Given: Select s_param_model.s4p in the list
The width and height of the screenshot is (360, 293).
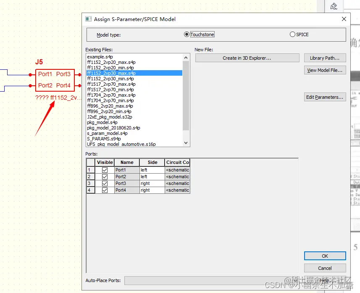Looking at the screenshot, I should [134, 133].
